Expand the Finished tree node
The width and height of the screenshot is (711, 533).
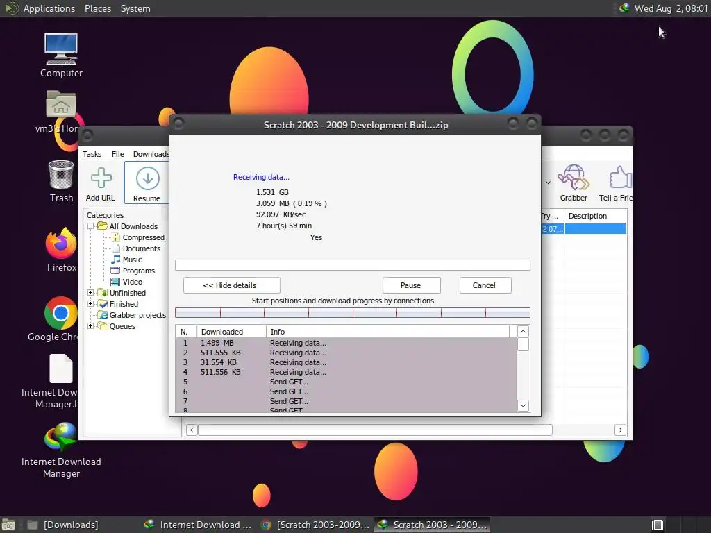pos(91,304)
